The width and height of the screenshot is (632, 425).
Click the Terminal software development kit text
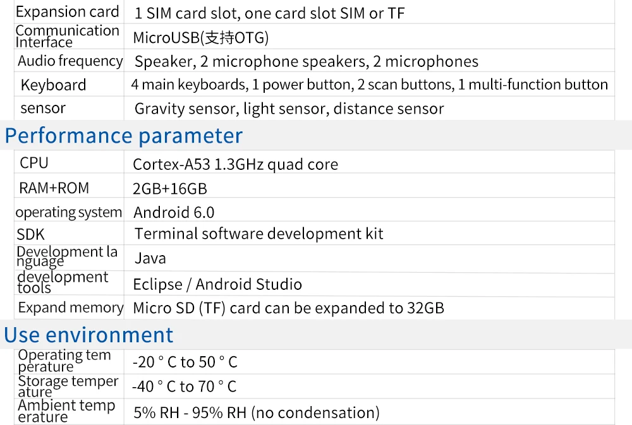click(258, 234)
